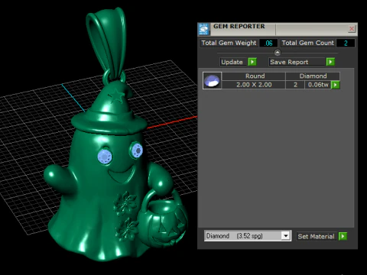Screen dimensions: 367x275
Task: Click the Set Material label
Action: pos(316,236)
